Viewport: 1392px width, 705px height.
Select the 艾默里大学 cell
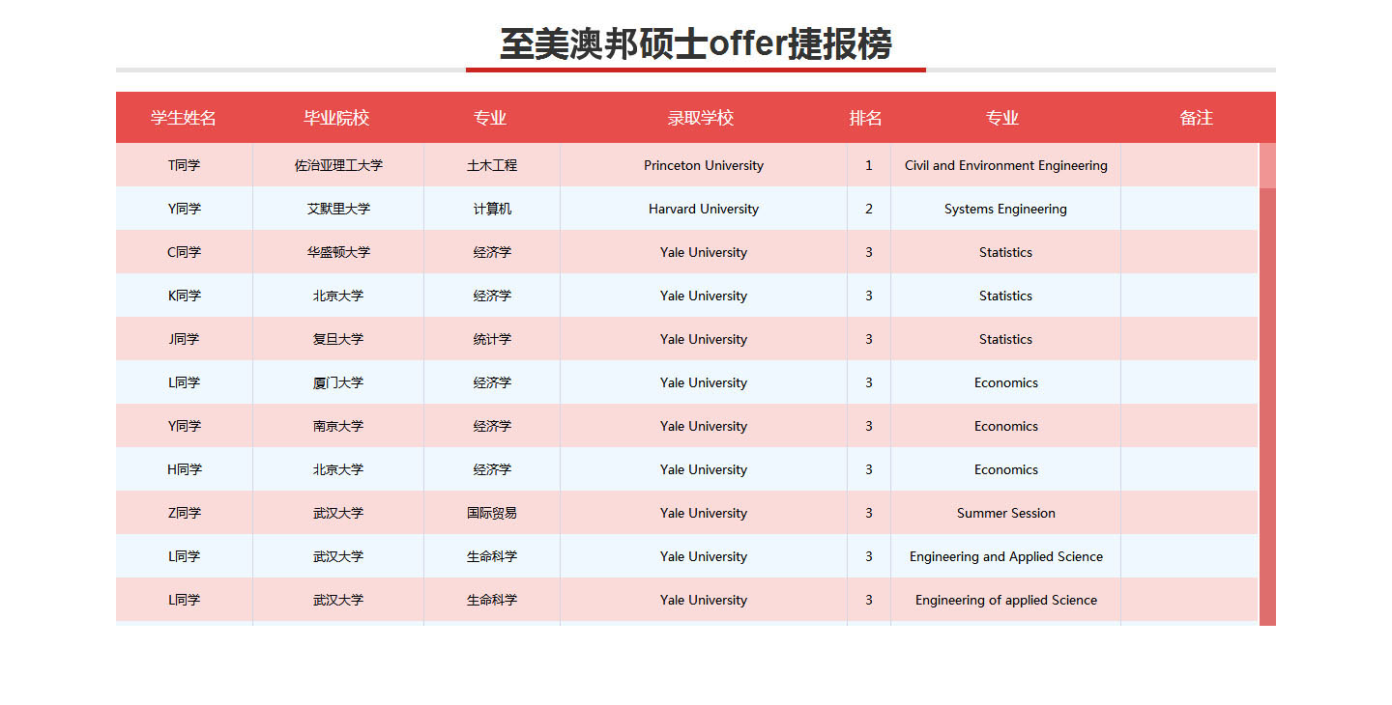tap(338, 209)
